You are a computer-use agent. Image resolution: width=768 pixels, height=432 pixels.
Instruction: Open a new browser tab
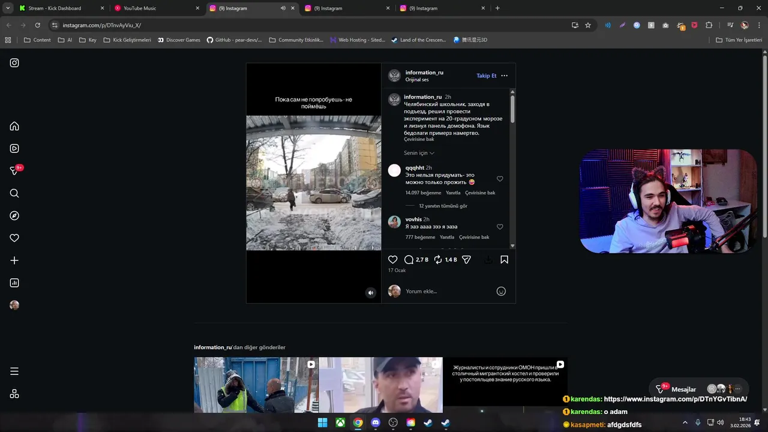(x=497, y=8)
